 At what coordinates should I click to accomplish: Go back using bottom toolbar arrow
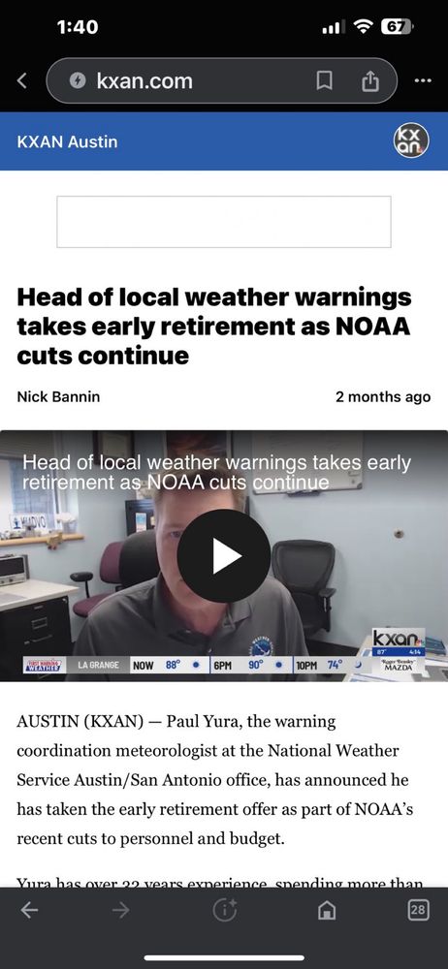pos(29,910)
